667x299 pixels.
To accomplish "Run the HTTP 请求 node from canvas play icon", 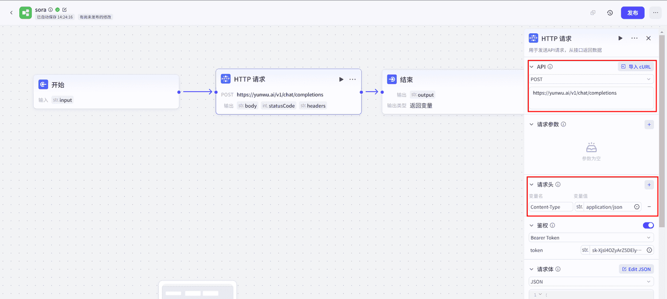I will pos(341,79).
